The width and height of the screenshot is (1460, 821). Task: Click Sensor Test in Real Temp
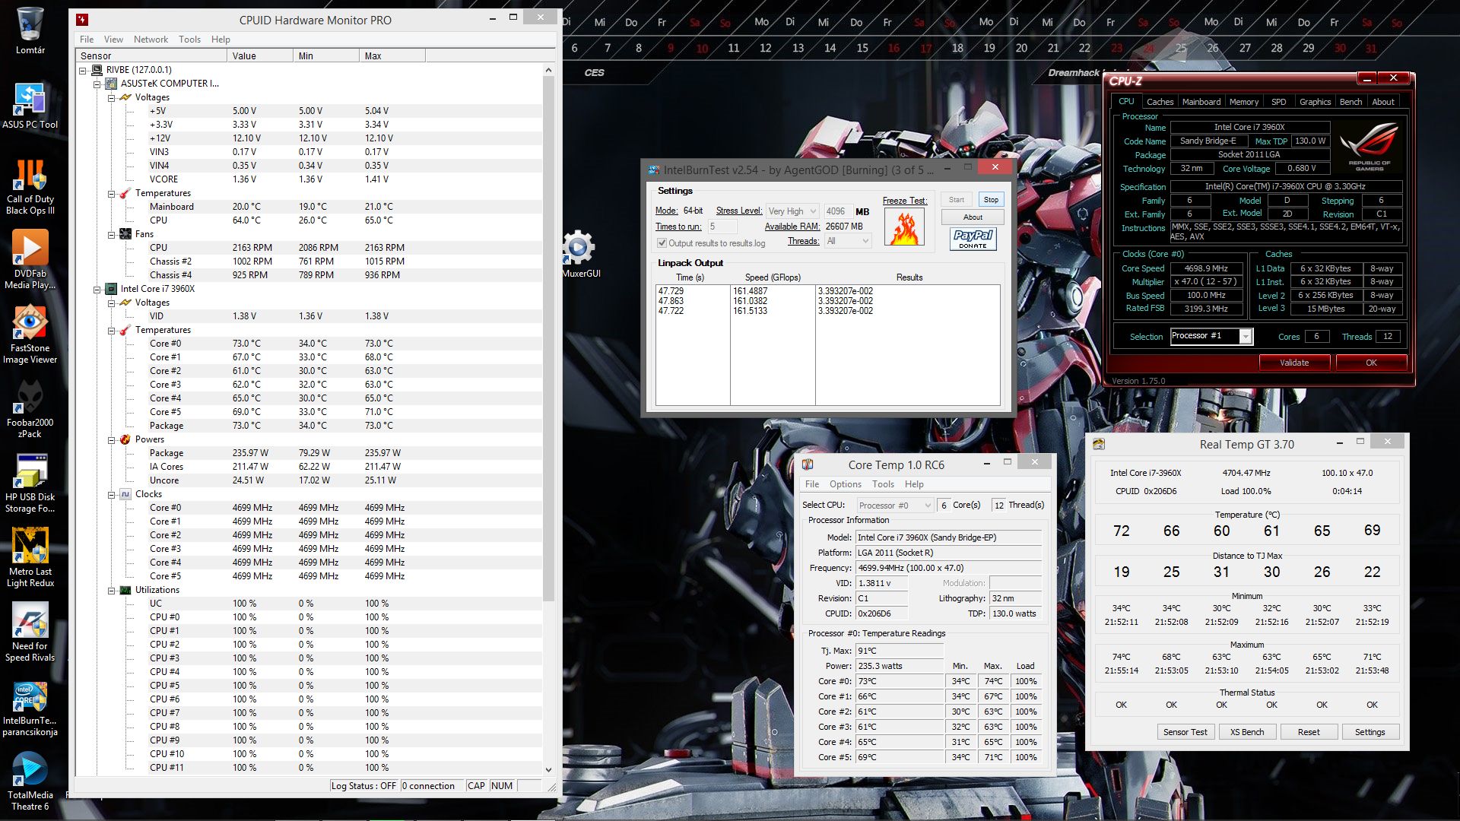pyautogui.click(x=1185, y=732)
